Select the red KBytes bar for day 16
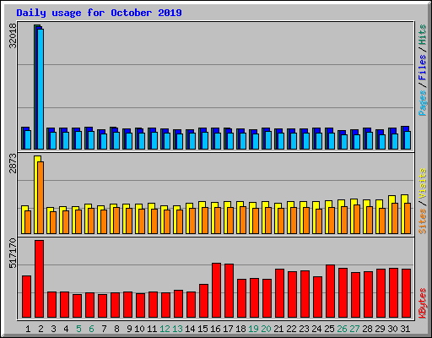Image resolution: width=432 pixels, height=338 pixels. [216, 291]
